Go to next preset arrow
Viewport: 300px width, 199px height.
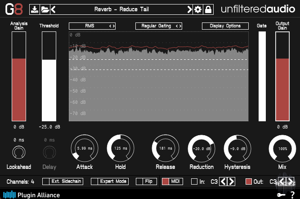pos(189,9)
